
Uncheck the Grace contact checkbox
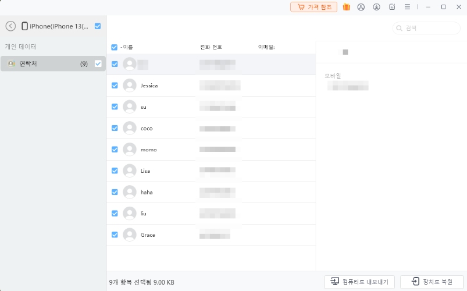pos(115,235)
